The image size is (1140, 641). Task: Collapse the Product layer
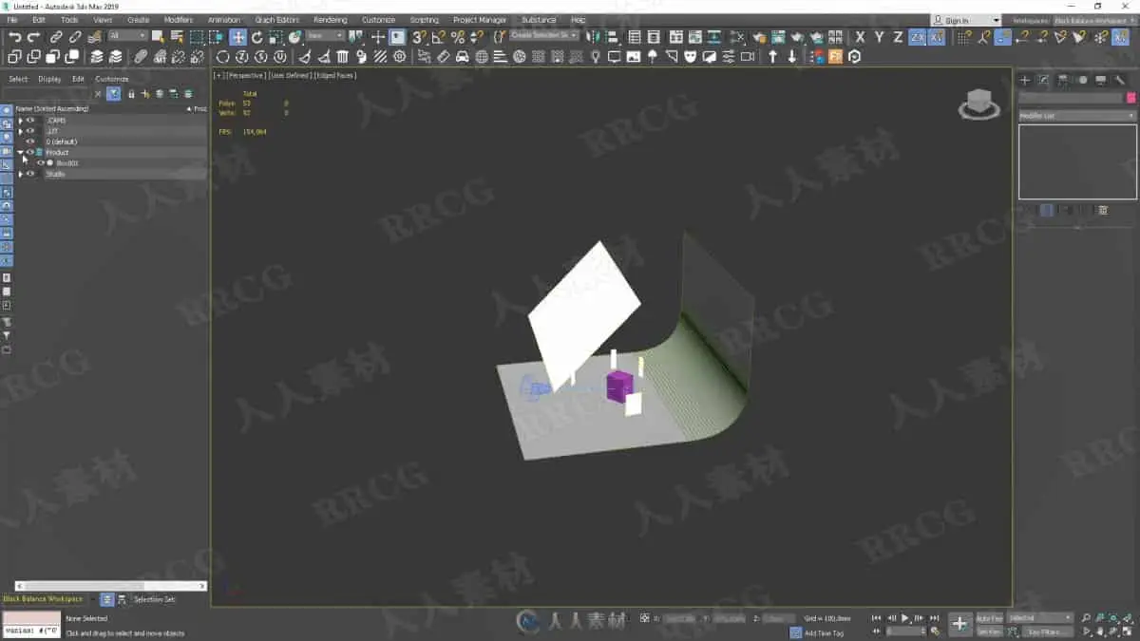point(21,152)
